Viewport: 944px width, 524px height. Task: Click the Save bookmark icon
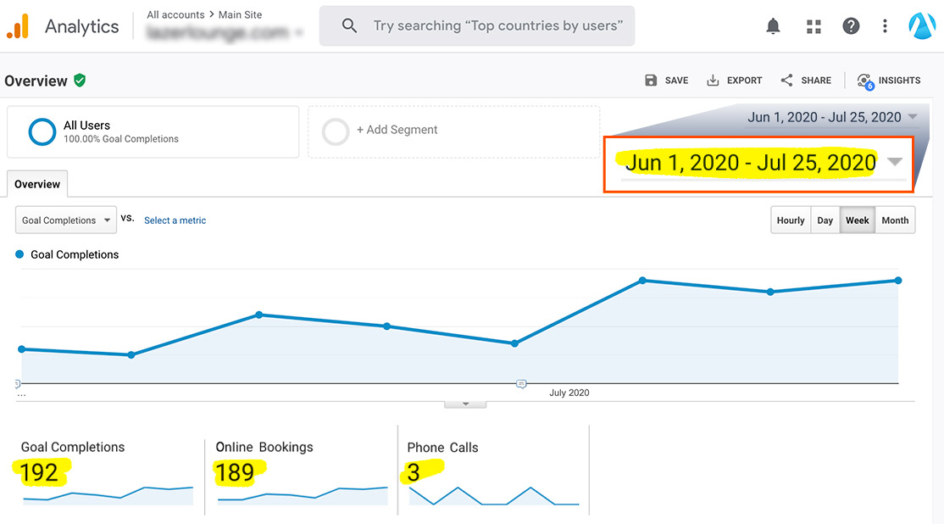(652, 80)
